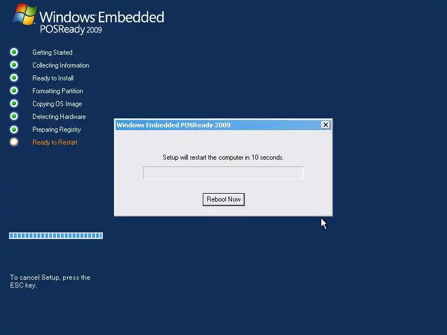Click the orange Ready to Restart label
Viewport: 447px width, 335px height.
[x=55, y=142]
